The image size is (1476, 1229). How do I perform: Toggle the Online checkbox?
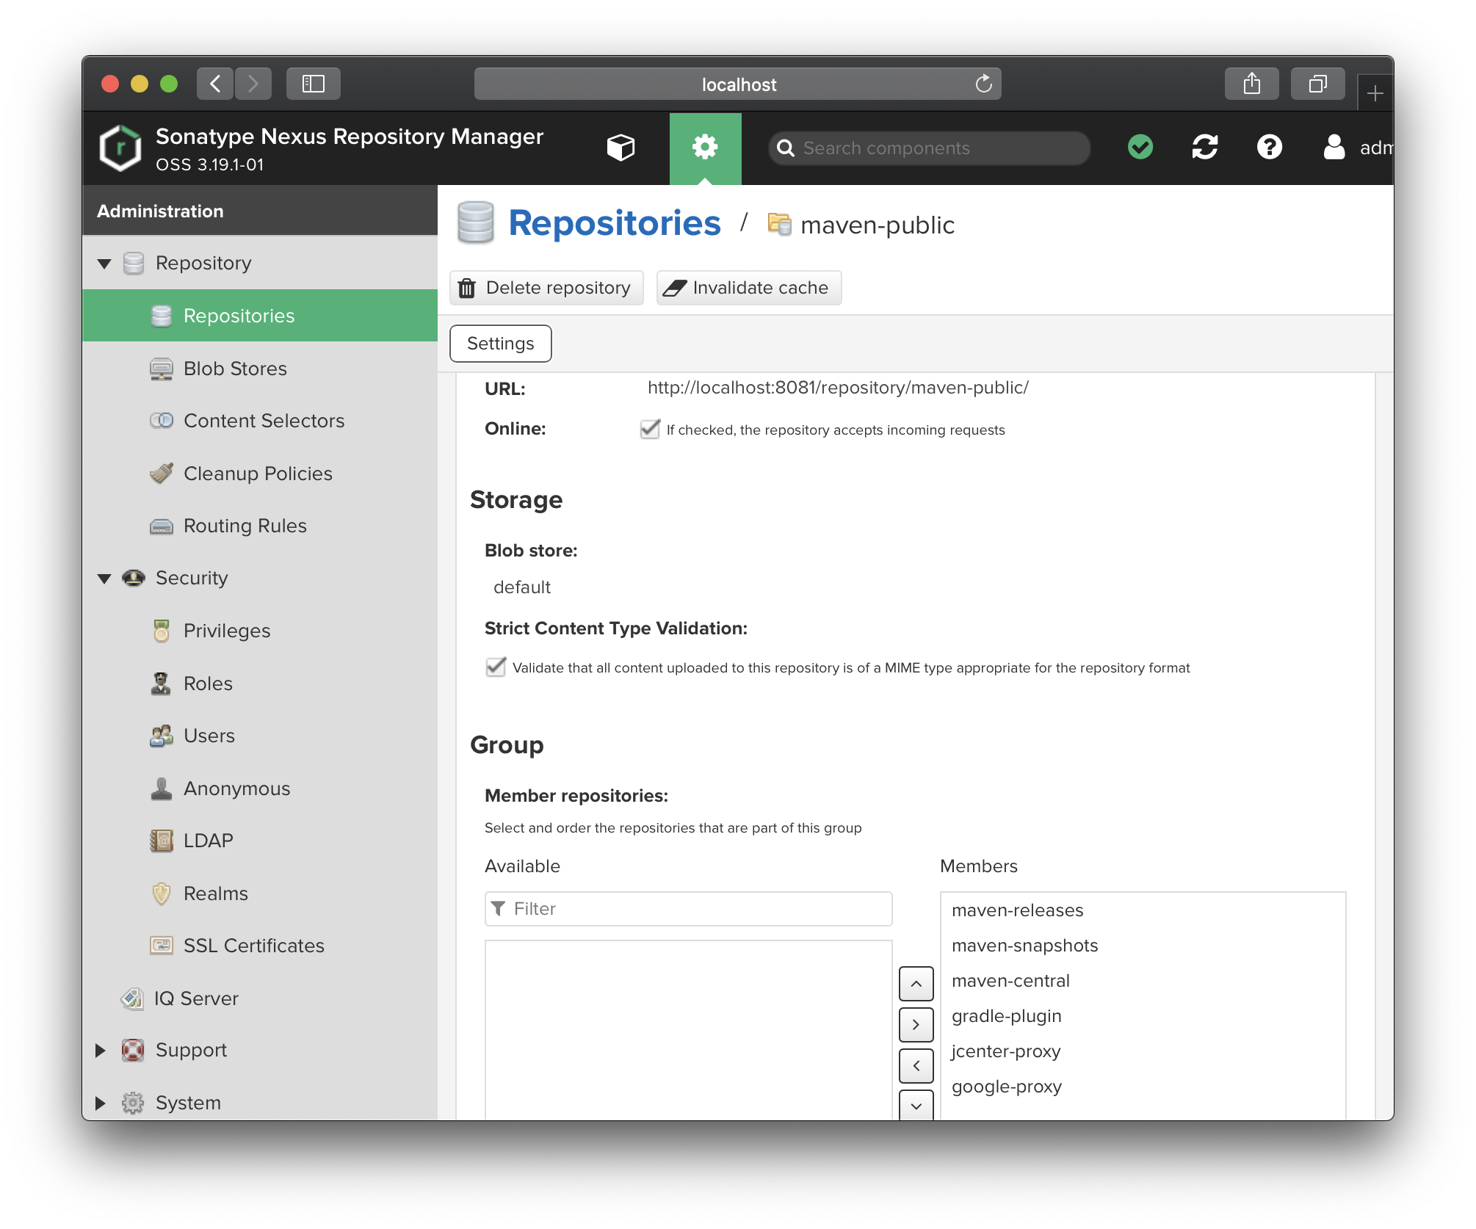650,429
